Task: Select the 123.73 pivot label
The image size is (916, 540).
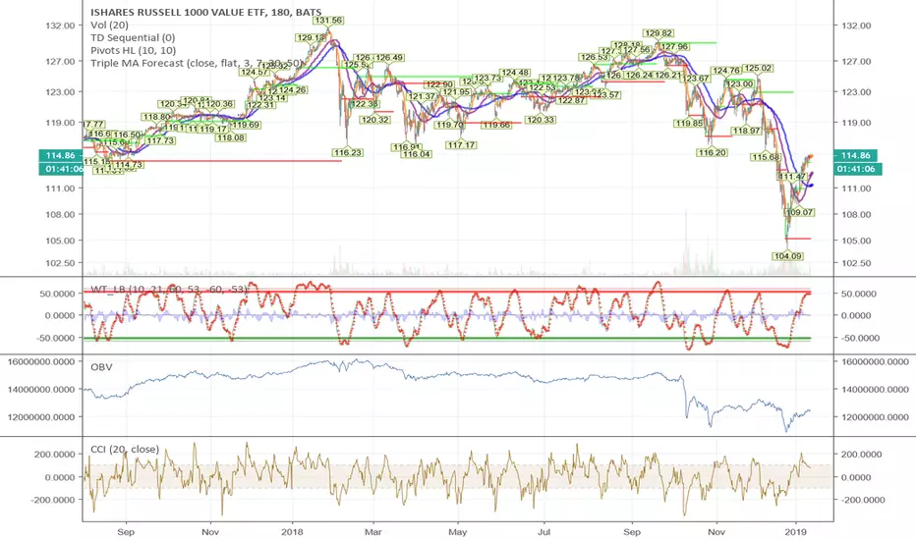Action: coord(487,79)
